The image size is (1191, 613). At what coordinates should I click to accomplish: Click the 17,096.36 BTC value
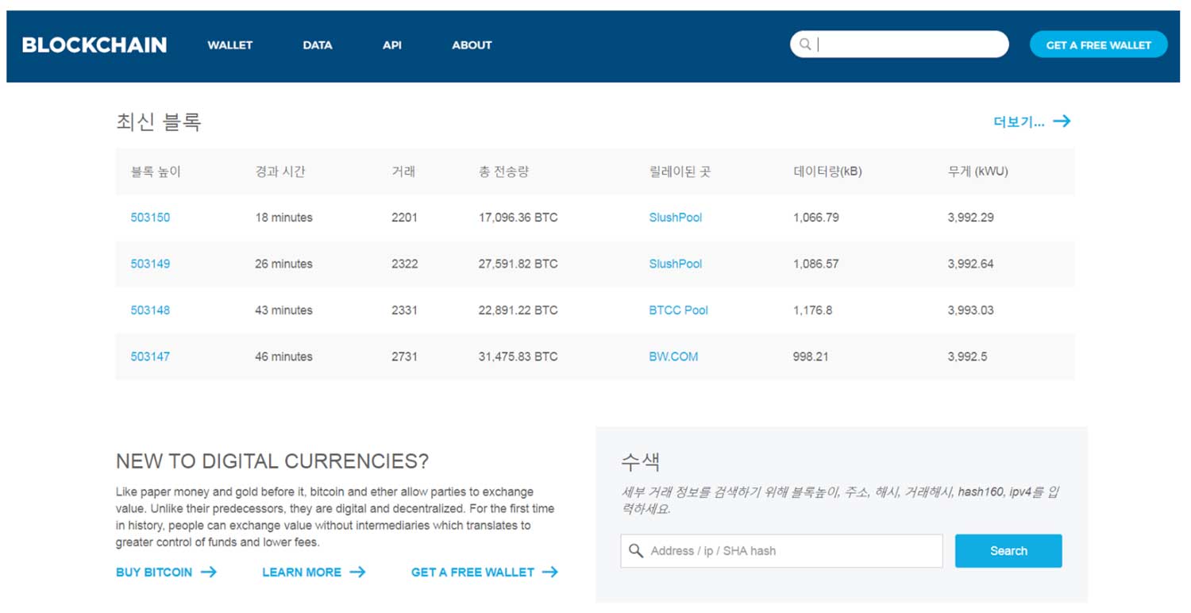518,218
